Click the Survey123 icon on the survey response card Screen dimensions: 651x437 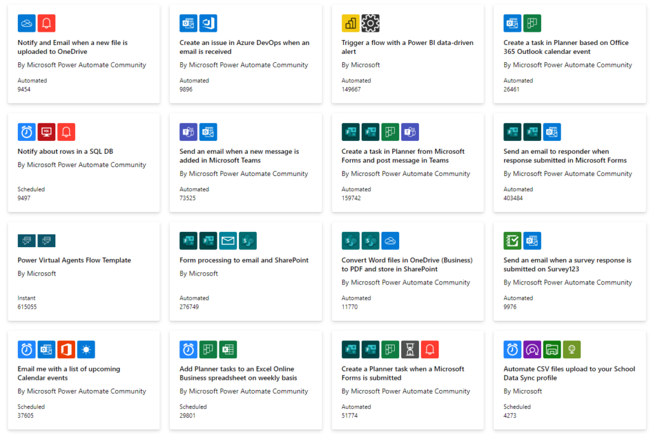pos(512,240)
